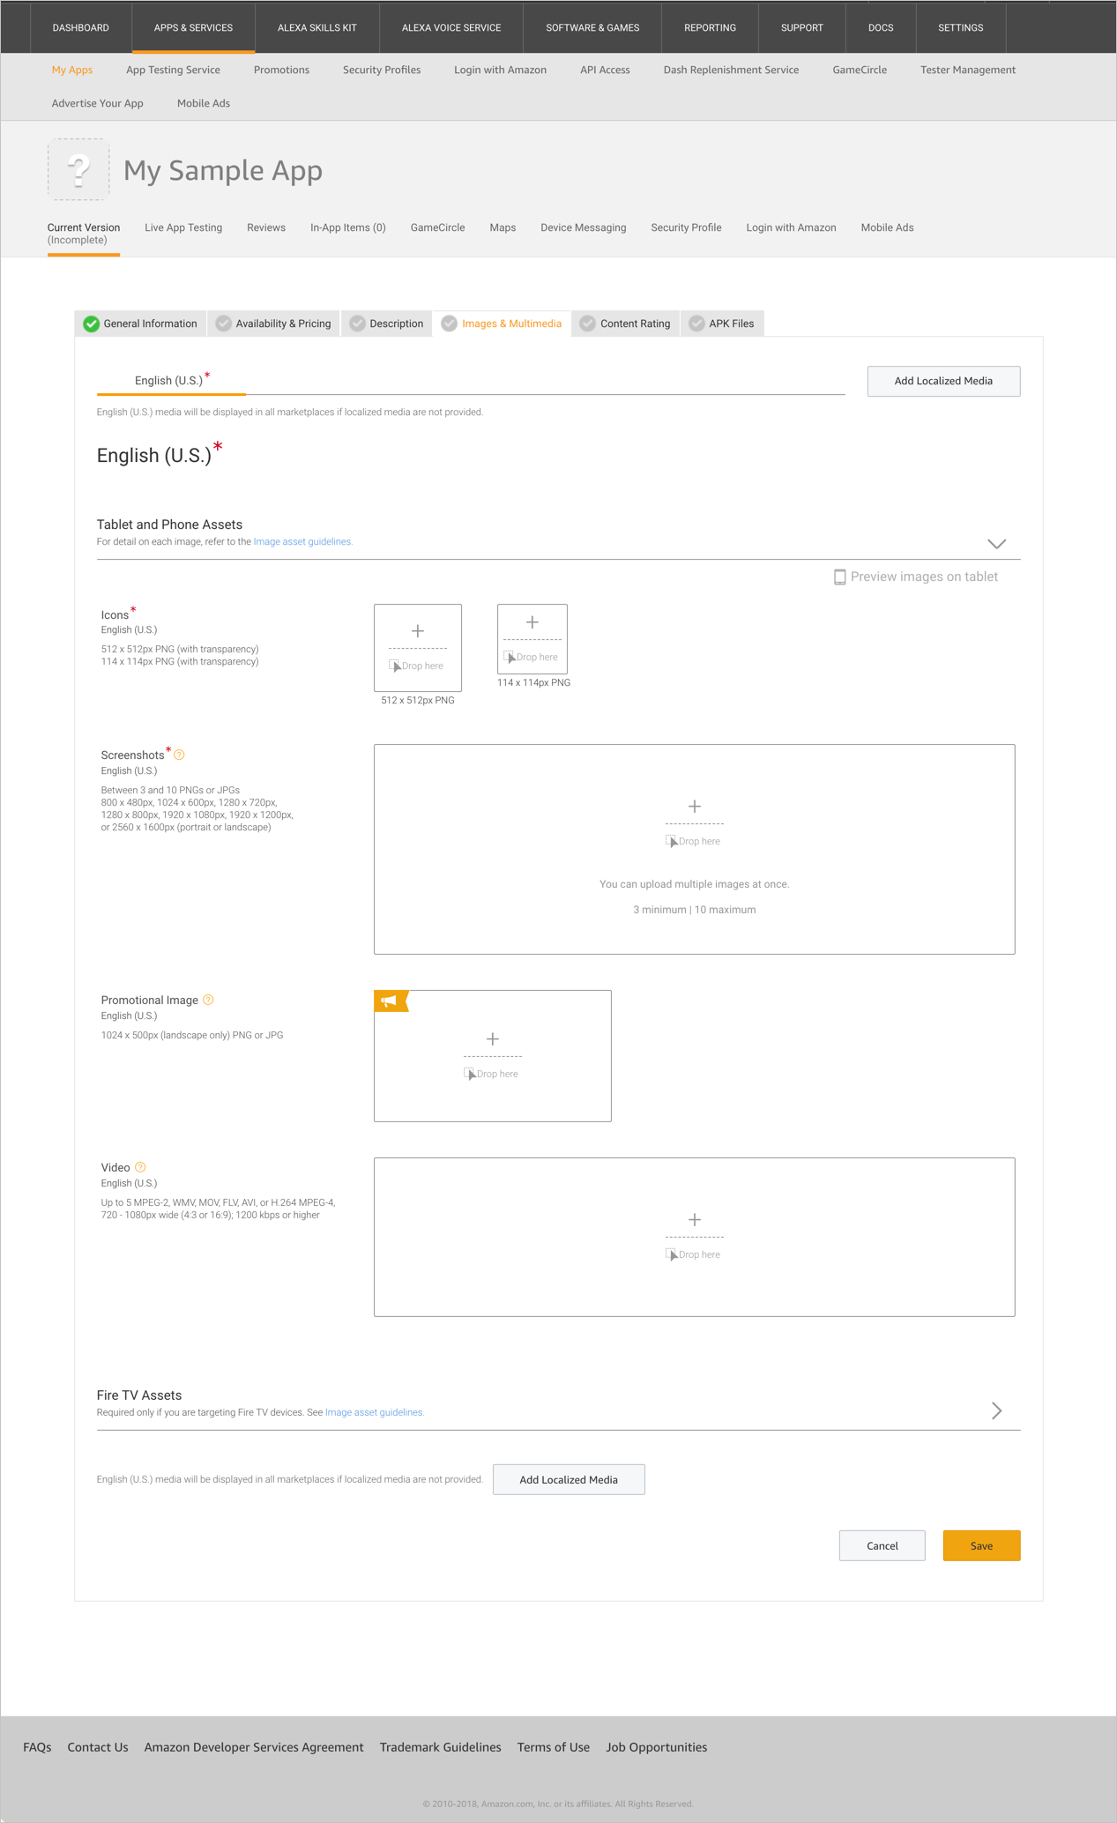The height and width of the screenshot is (1823, 1117).
Task: Open the Maps tab
Action: pyautogui.click(x=503, y=227)
